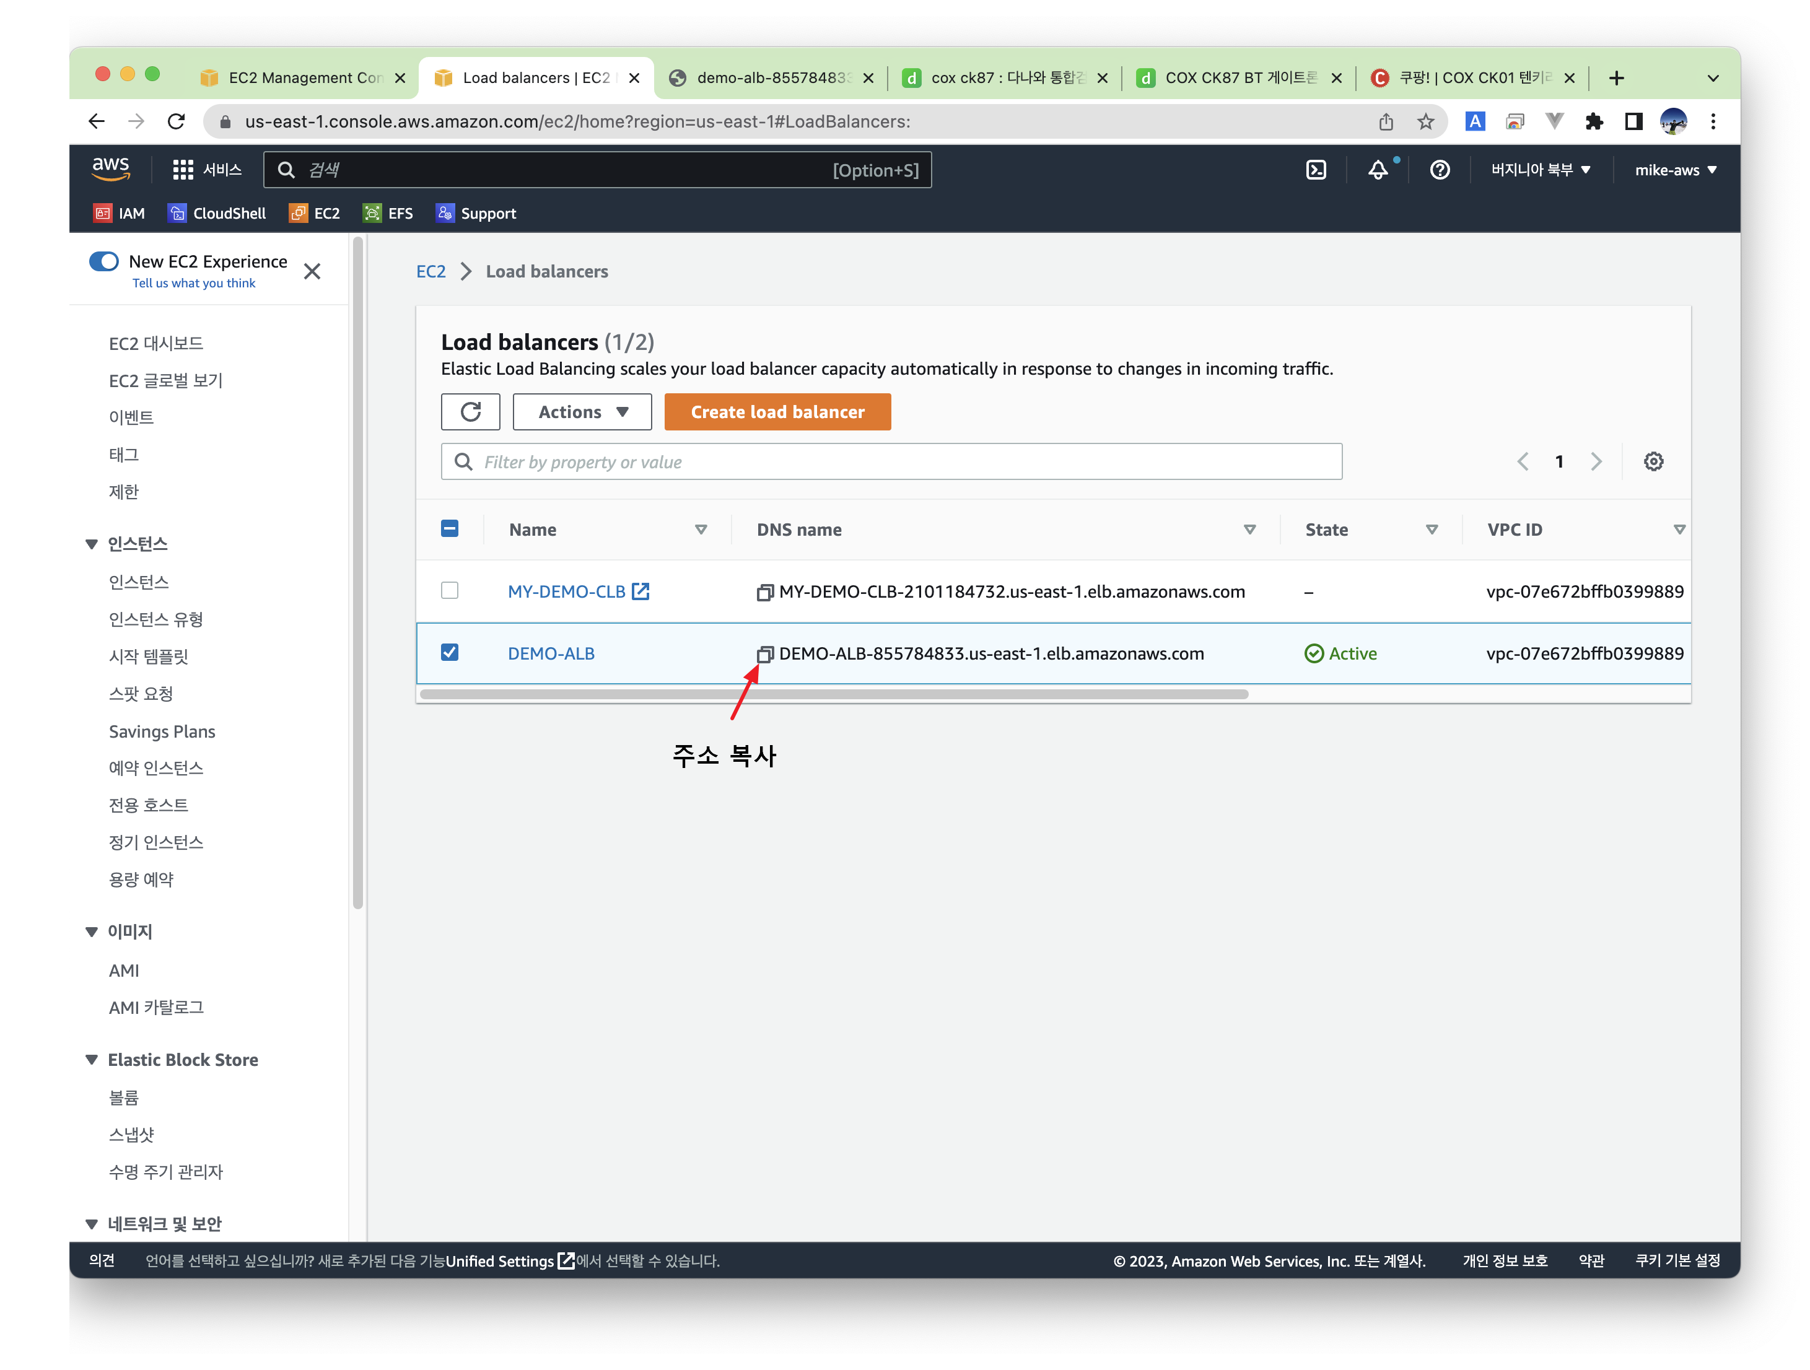Toggle the New EC2 Experience switch
The image size is (1810, 1370).
(x=104, y=262)
